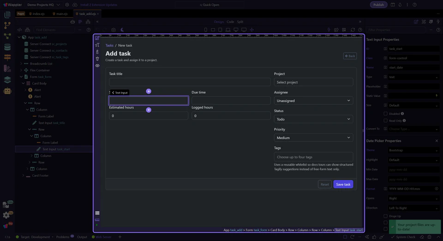This screenshot has width=443, height=241.
Task: Click the text size tool on canvas sidebar
Action: click(x=97, y=45)
